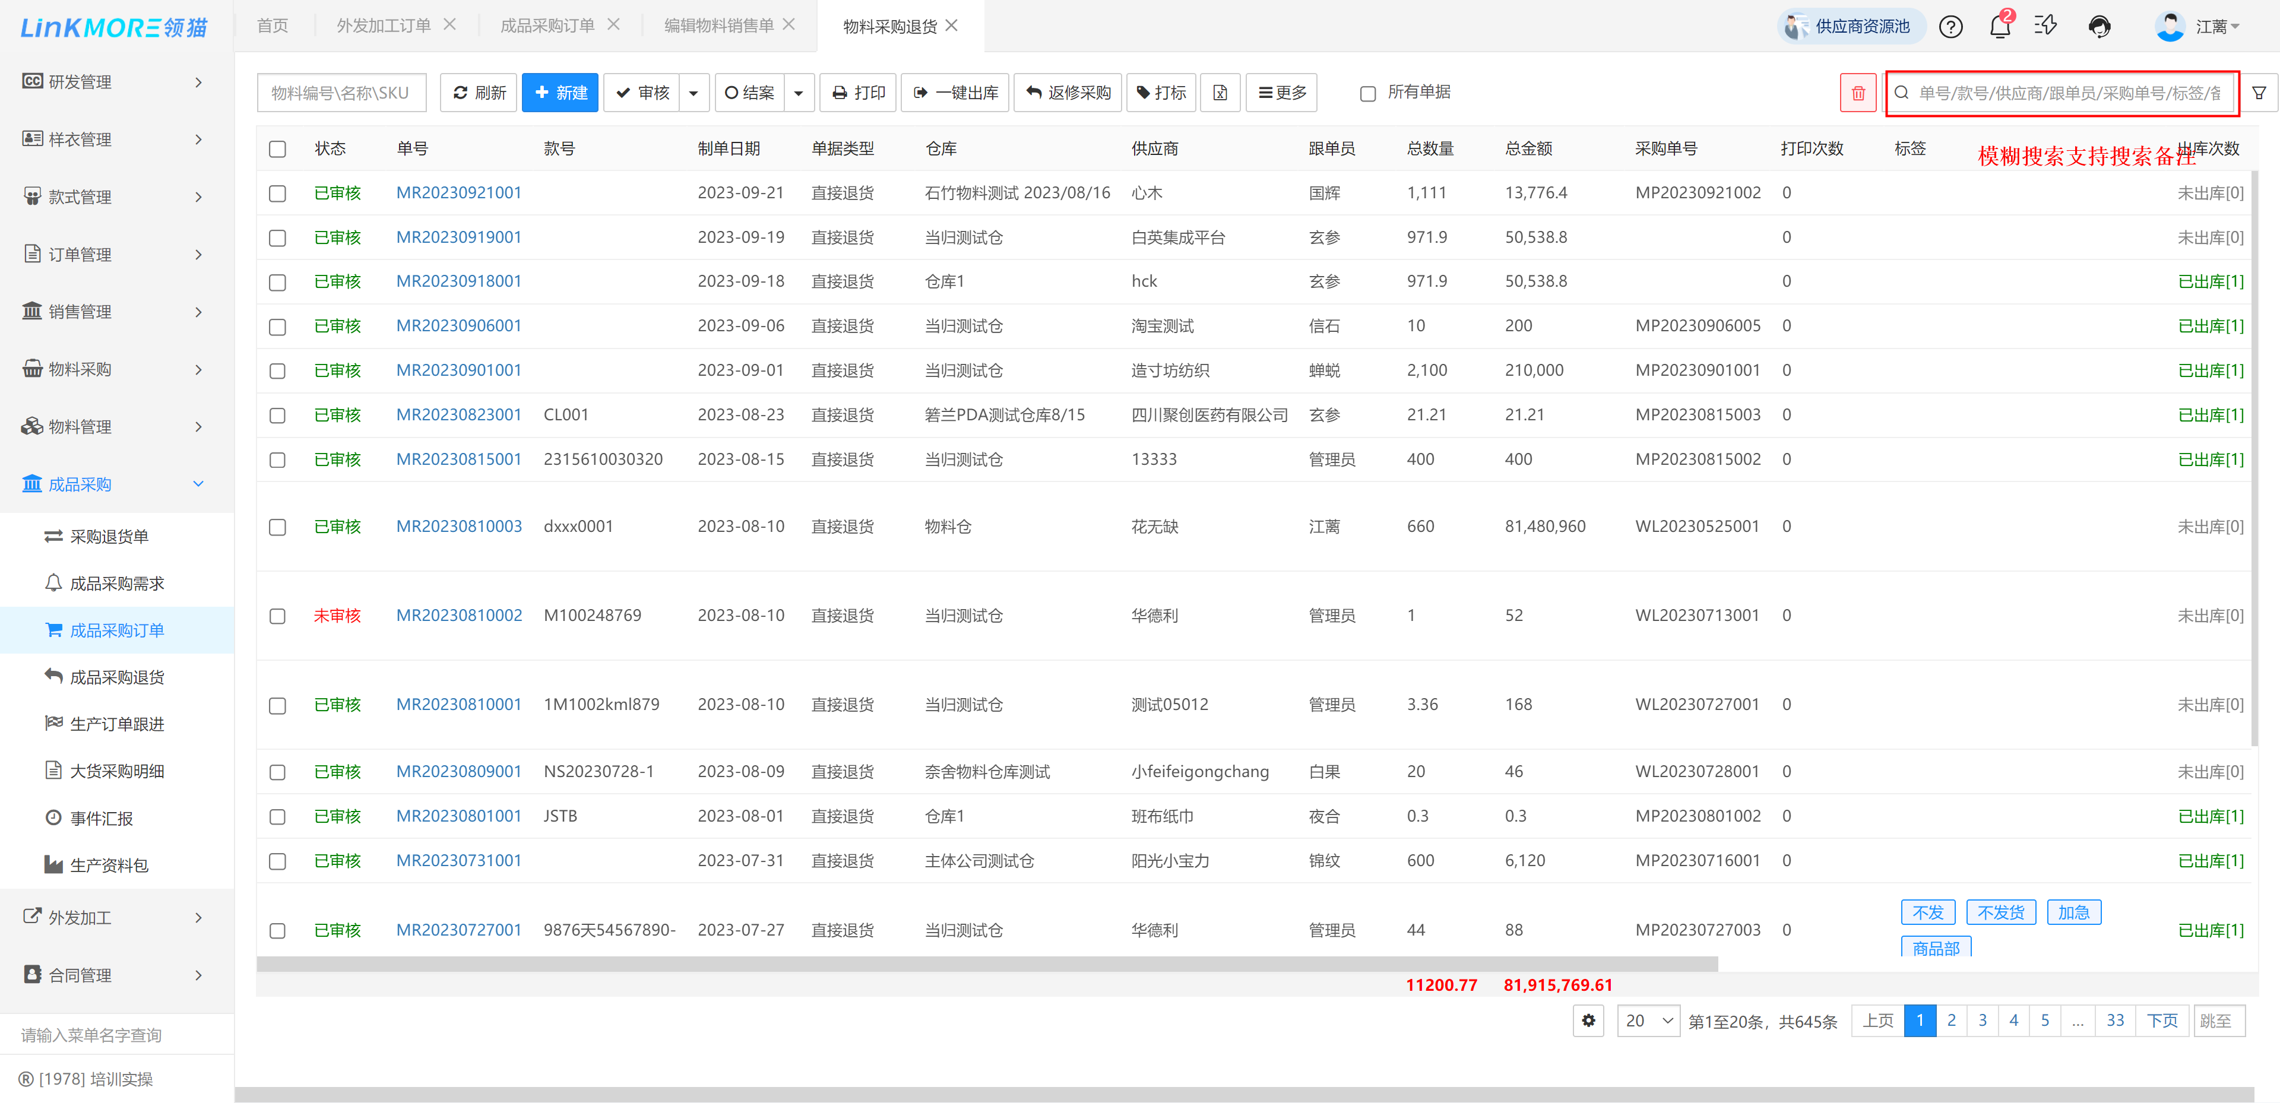Viewport: 2280px width, 1103px height.
Task: Open table settings gear icon
Action: point(1588,1020)
